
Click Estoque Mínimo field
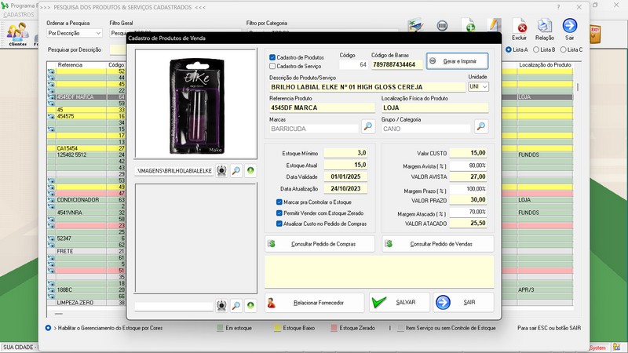coord(345,153)
